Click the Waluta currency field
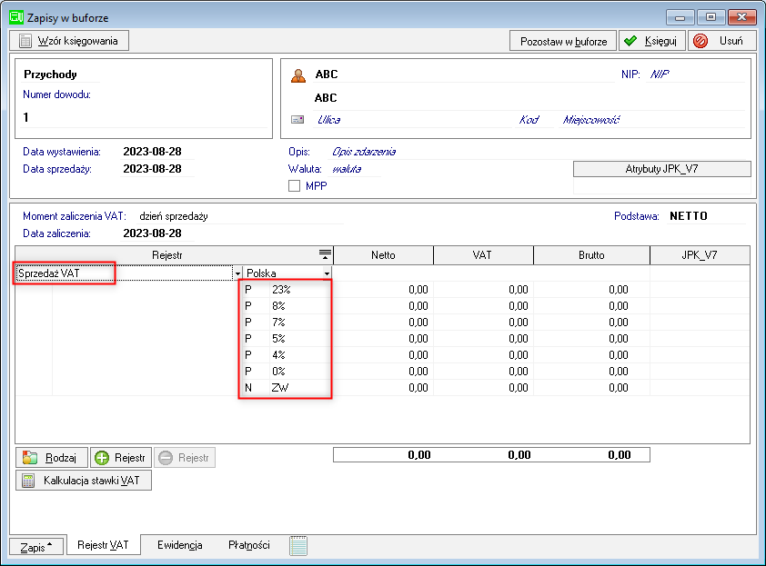 tap(355, 169)
